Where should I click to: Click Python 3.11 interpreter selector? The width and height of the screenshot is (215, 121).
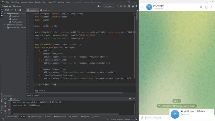129,120
